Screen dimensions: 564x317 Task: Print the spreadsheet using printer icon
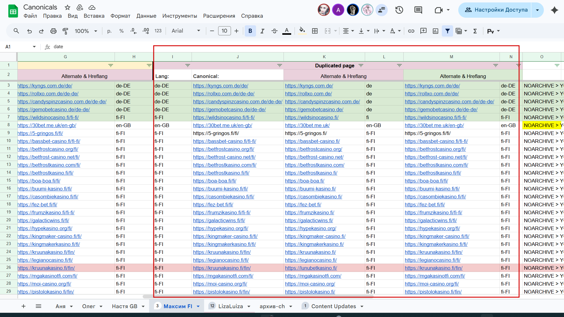click(x=53, y=31)
